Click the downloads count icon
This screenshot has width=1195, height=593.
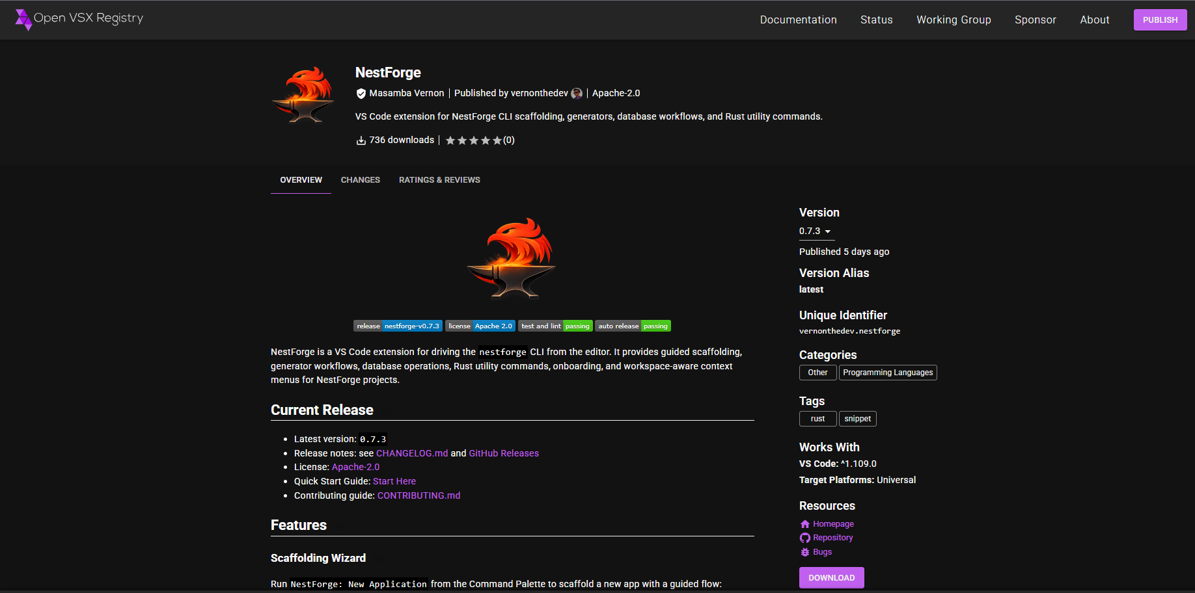[361, 140]
